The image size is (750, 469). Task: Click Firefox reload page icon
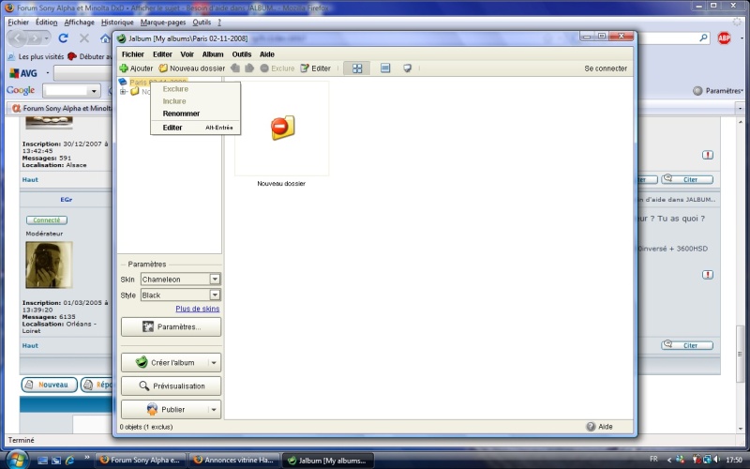pyautogui.click(x=64, y=38)
